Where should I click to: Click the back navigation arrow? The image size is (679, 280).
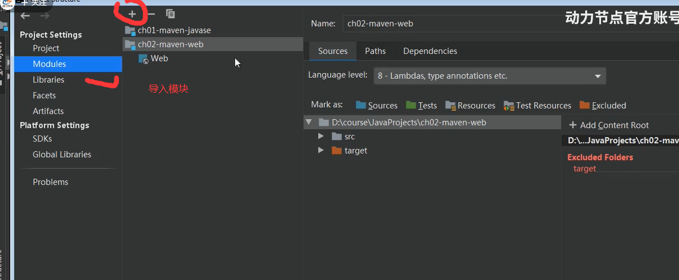[x=25, y=16]
